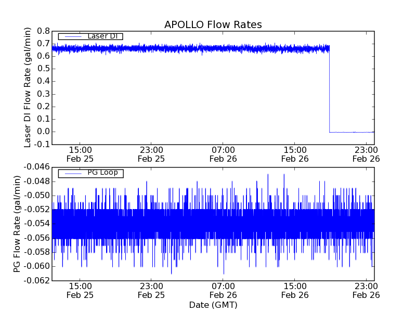Click the 0.5 y-axis tick label

[43, 69]
